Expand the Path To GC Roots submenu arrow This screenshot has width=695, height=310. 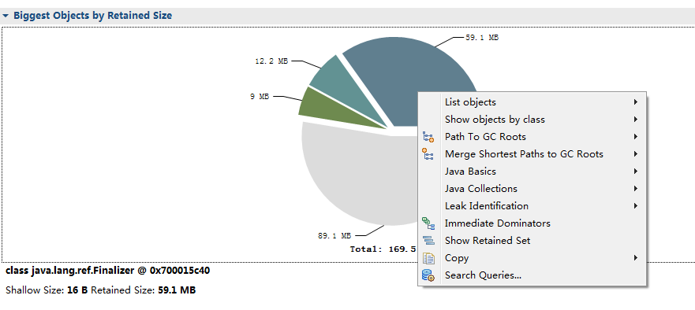click(x=636, y=137)
